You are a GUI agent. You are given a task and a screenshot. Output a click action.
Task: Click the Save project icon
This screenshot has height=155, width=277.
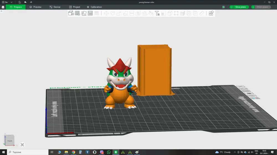pyautogui.click(x=20, y=2)
